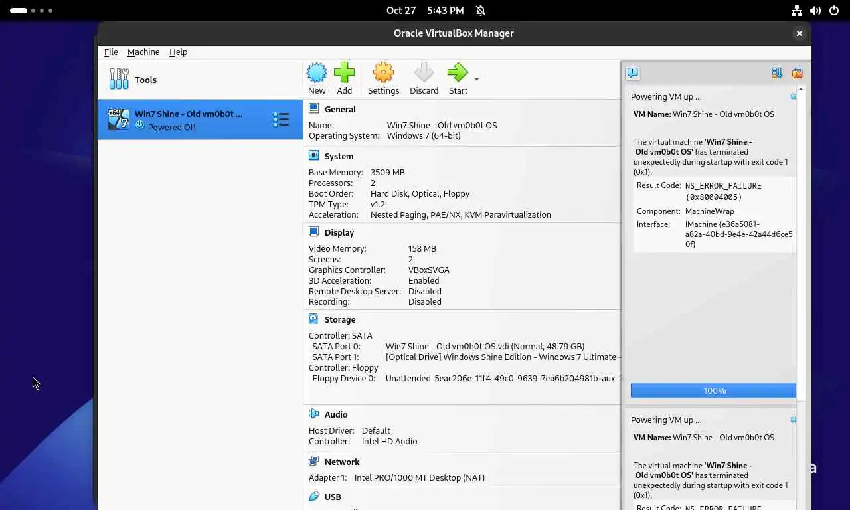
Task: Click the Win7 x64 OS icon in VM list
Action: [x=119, y=120]
